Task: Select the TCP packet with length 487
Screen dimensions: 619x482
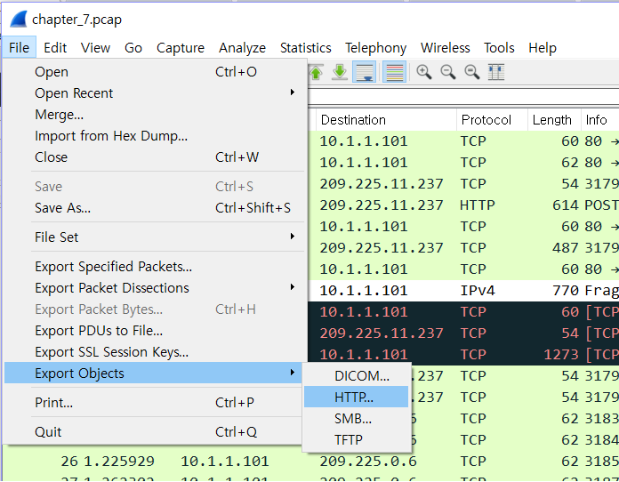Action: 463,247
